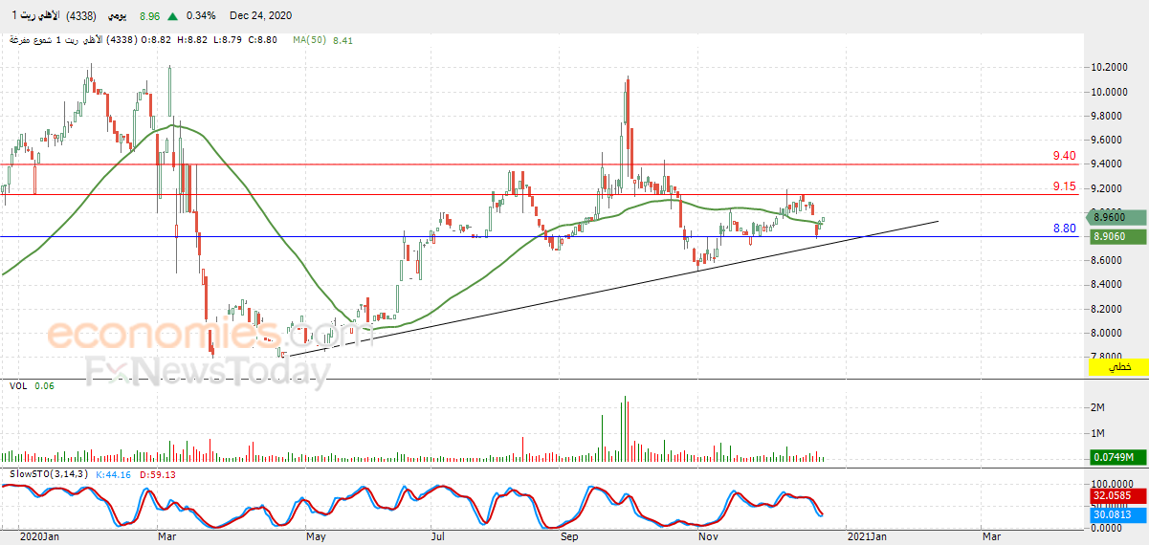Click the green up-arrow price change icon

pyautogui.click(x=172, y=16)
